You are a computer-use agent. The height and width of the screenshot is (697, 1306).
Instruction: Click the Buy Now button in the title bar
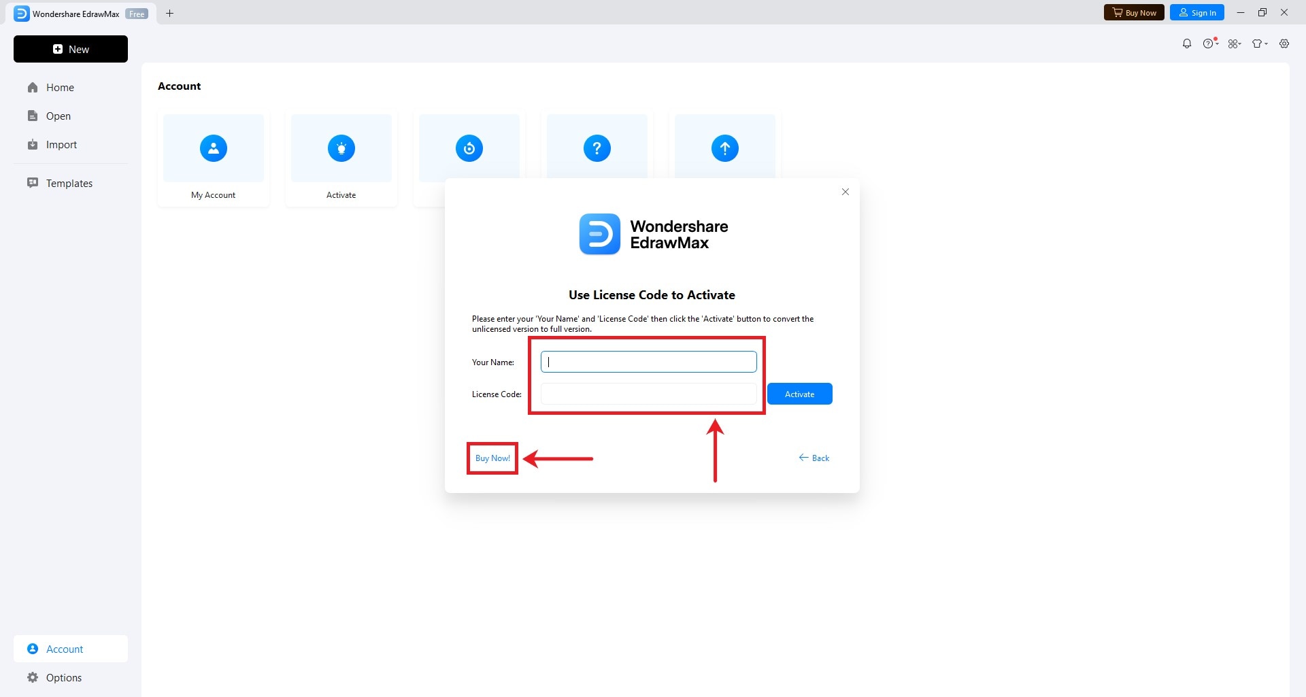pyautogui.click(x=1135, y=13)
